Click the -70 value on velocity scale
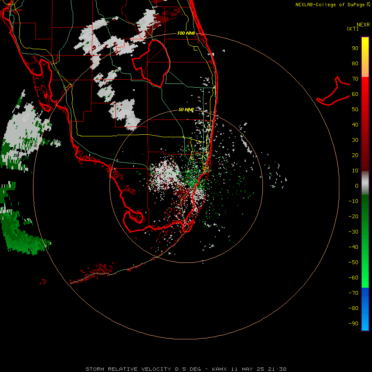372x372 pixels. (353, 293)
